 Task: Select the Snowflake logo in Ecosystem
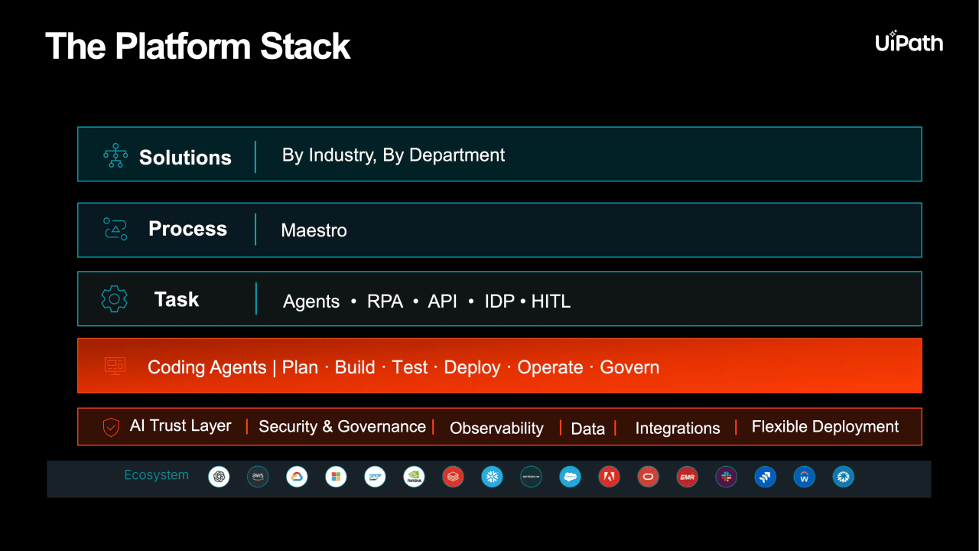[x=492, y=477]
